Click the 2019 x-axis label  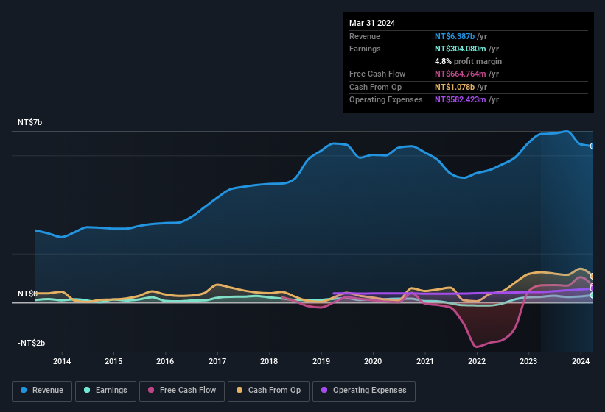click(321, 361)
